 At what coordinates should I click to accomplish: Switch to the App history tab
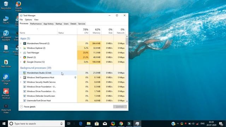coord(48,24)
